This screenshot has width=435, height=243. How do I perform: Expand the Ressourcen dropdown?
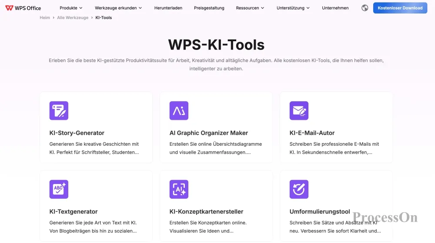(250, 8)
